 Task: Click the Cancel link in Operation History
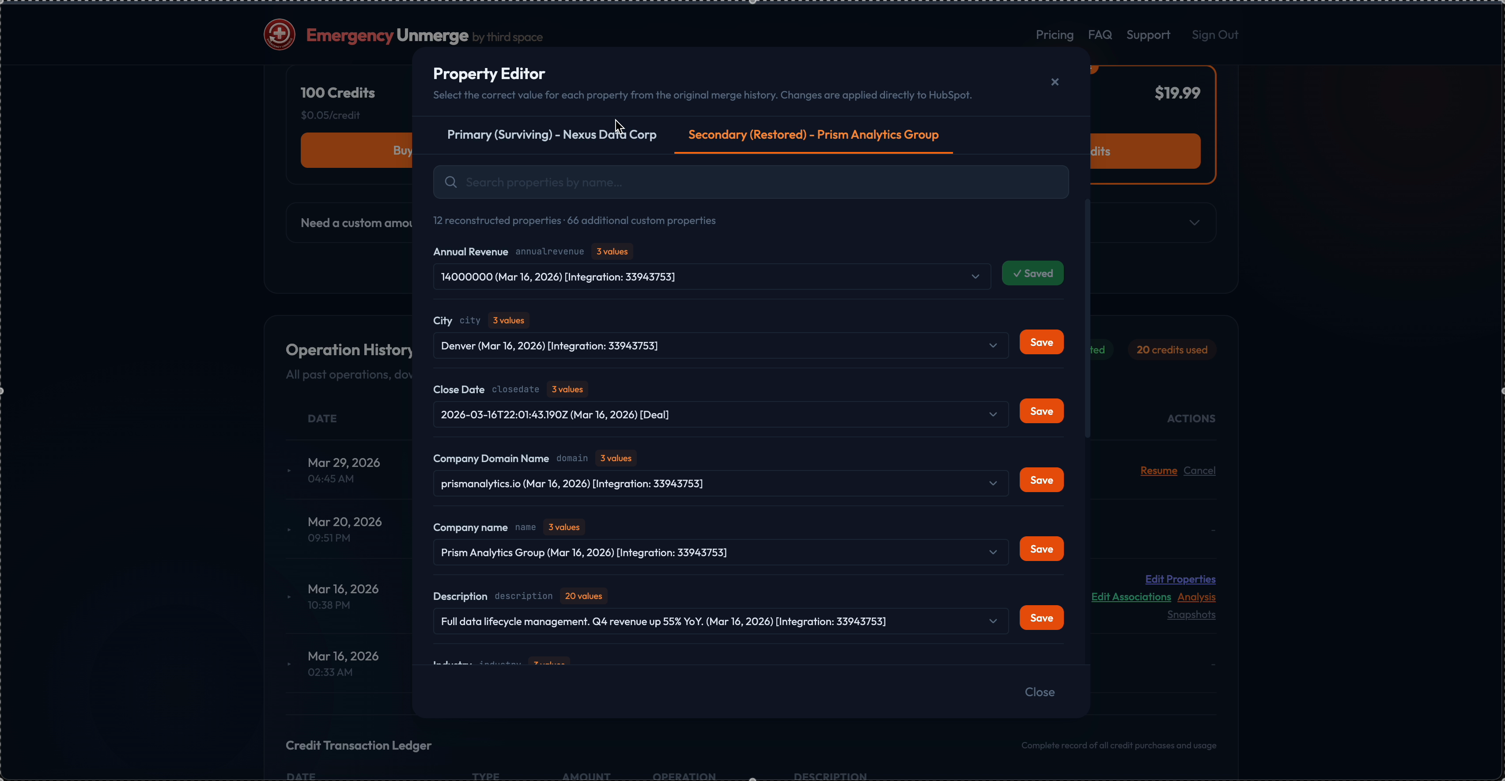1199,470
